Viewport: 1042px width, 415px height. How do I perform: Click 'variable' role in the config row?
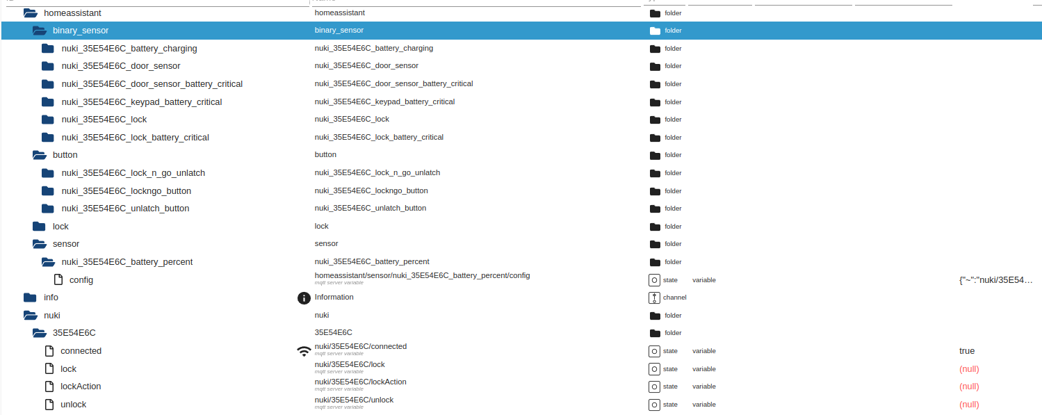(x=704, y=280)
